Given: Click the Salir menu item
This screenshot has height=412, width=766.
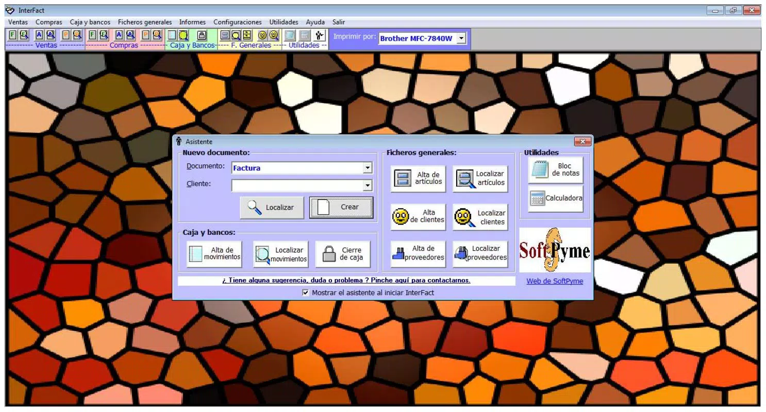Looking at the screenshot, I should 339,22.
